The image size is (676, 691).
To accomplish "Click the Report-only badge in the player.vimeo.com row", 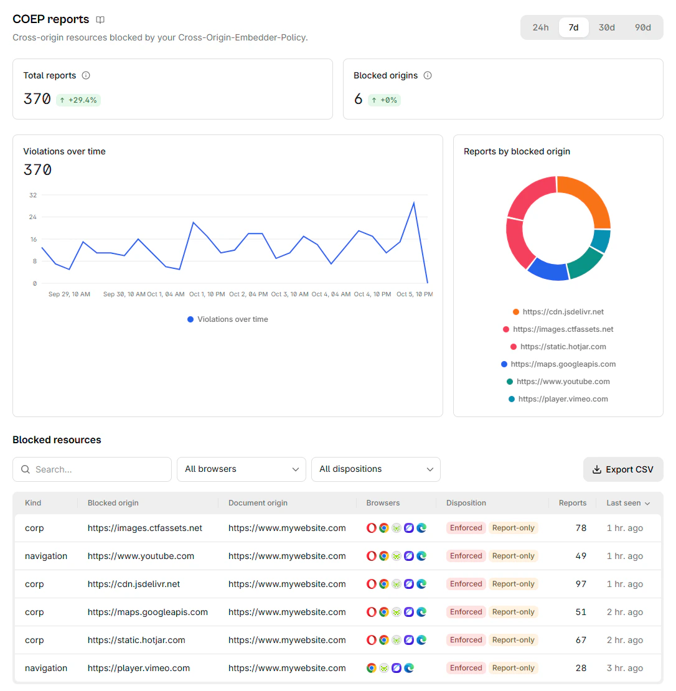I will (513, 668).
